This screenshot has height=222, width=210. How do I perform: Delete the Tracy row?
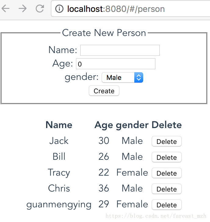[x=166, y=173]
